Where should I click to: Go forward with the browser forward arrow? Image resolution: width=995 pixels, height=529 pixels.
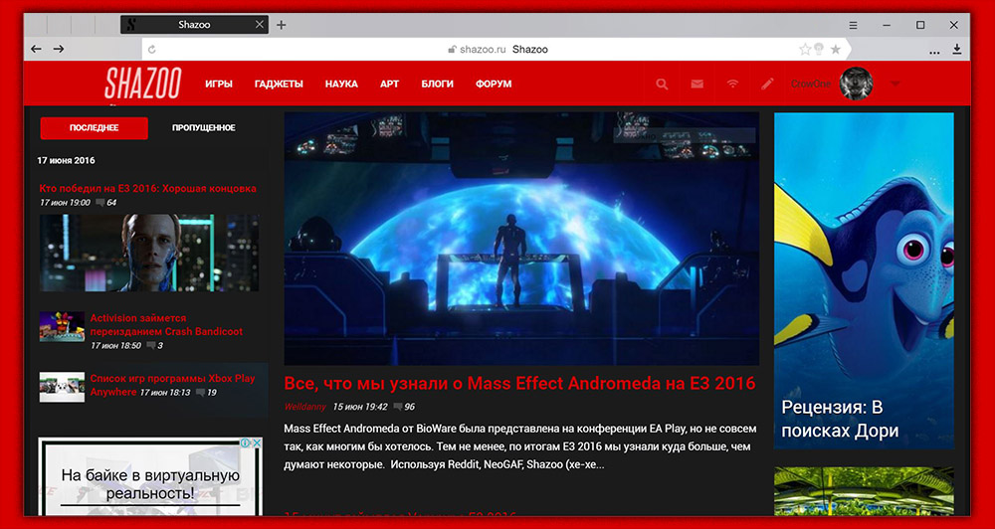coord(59,49)
